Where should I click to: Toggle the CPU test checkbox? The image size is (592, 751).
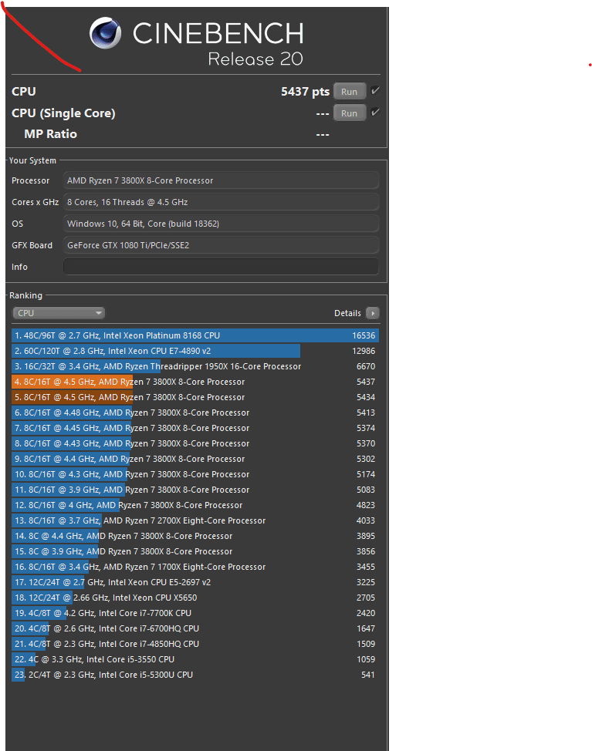point(375,90)
